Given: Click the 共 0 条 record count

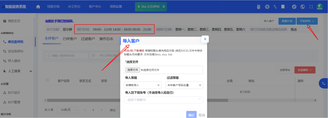Looking at the screenshot, I should 49,110.
